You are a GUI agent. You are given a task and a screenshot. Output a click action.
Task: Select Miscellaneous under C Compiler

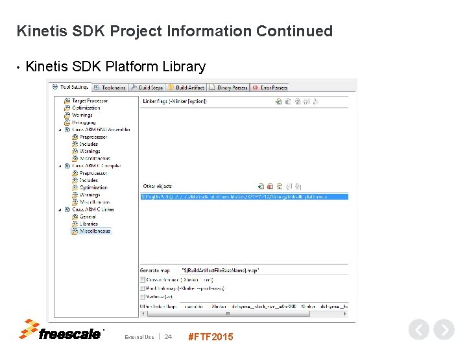click(x=95, y=202)
